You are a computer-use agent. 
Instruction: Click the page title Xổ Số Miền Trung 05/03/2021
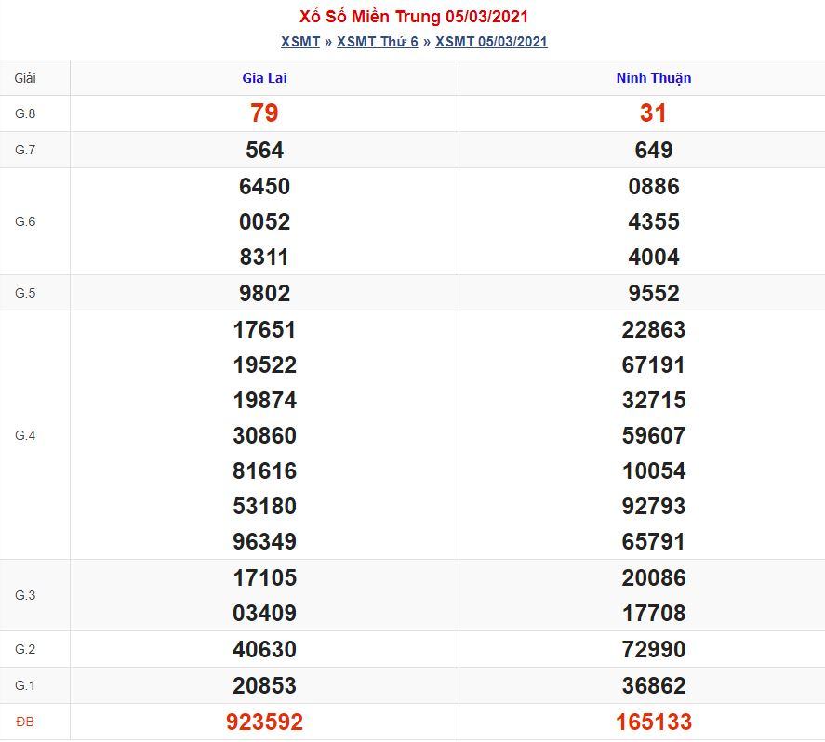tap(413, 17)
